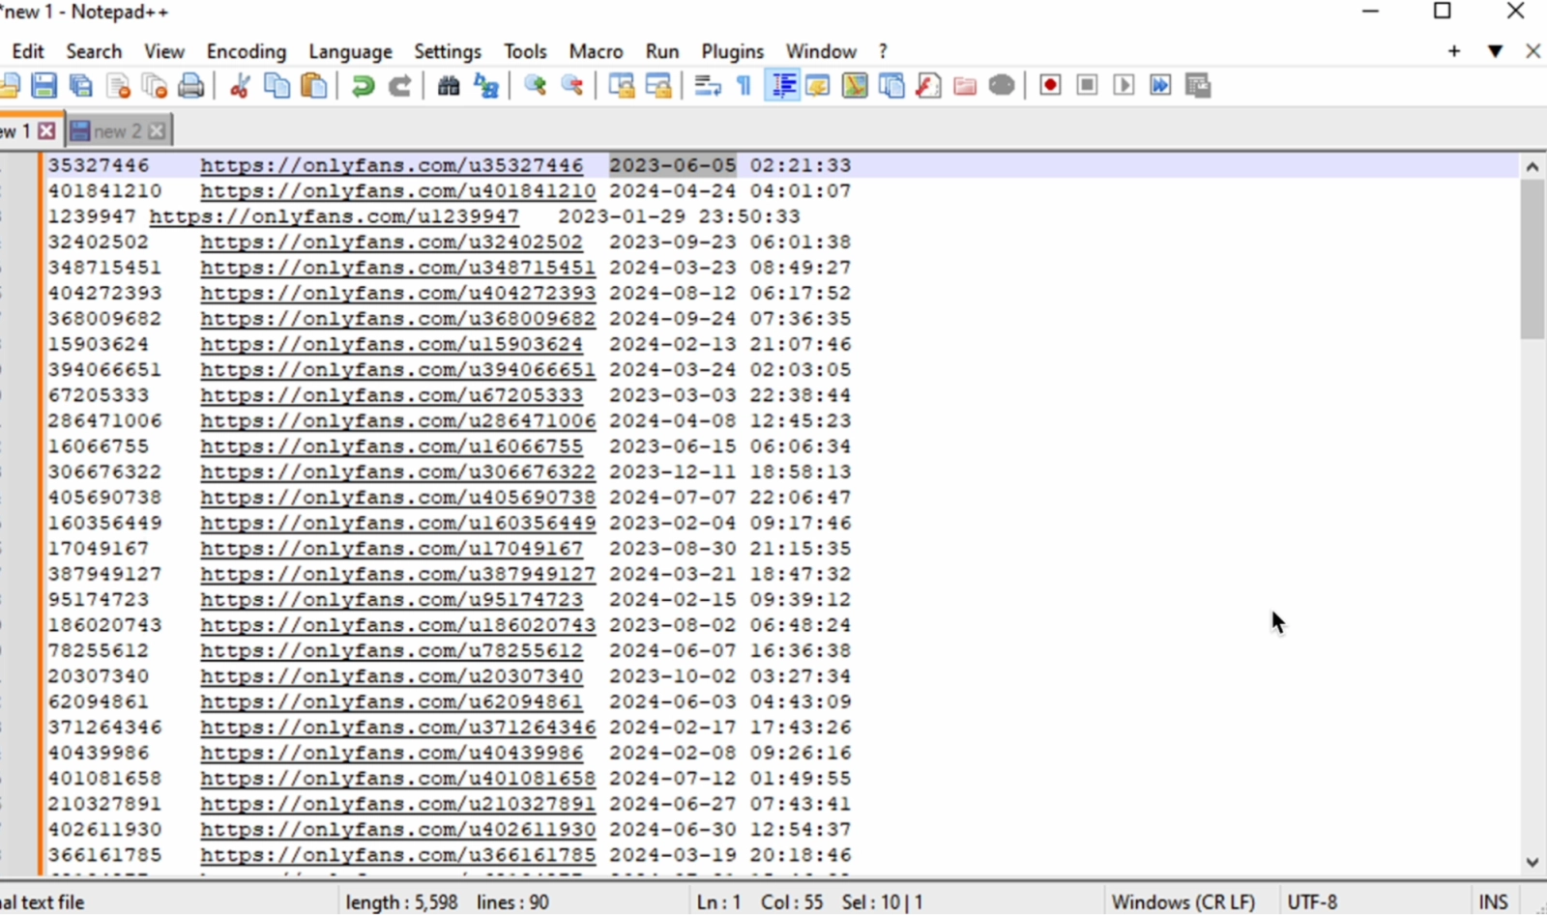Toggle INS insert mode in status bar

coord(1493,901)
